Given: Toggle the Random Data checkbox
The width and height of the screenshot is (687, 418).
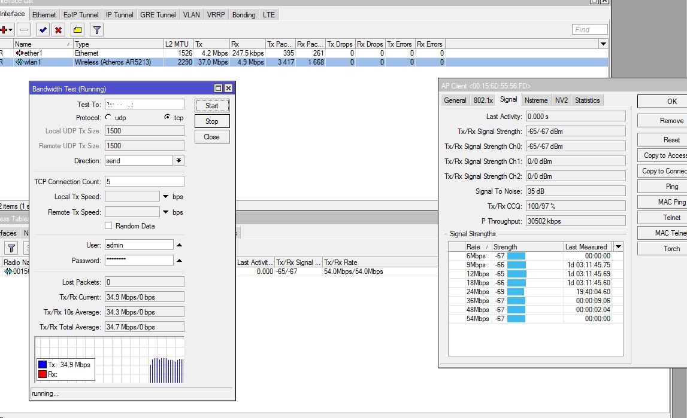Looking at the screenshot, I should click(x=108, y=225).
